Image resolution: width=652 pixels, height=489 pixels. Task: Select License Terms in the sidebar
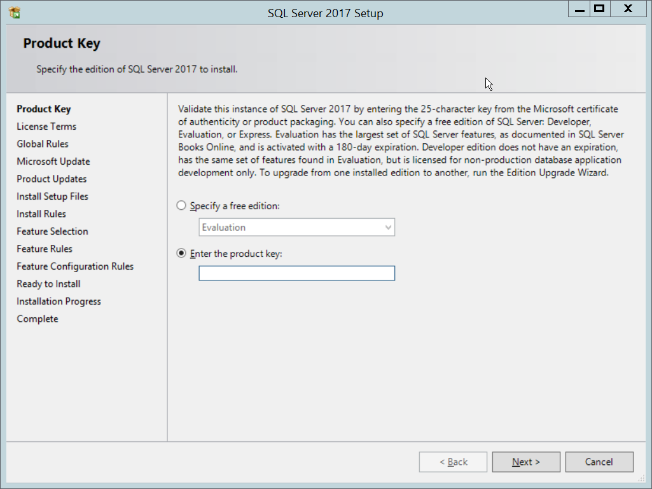click(46, 127)
